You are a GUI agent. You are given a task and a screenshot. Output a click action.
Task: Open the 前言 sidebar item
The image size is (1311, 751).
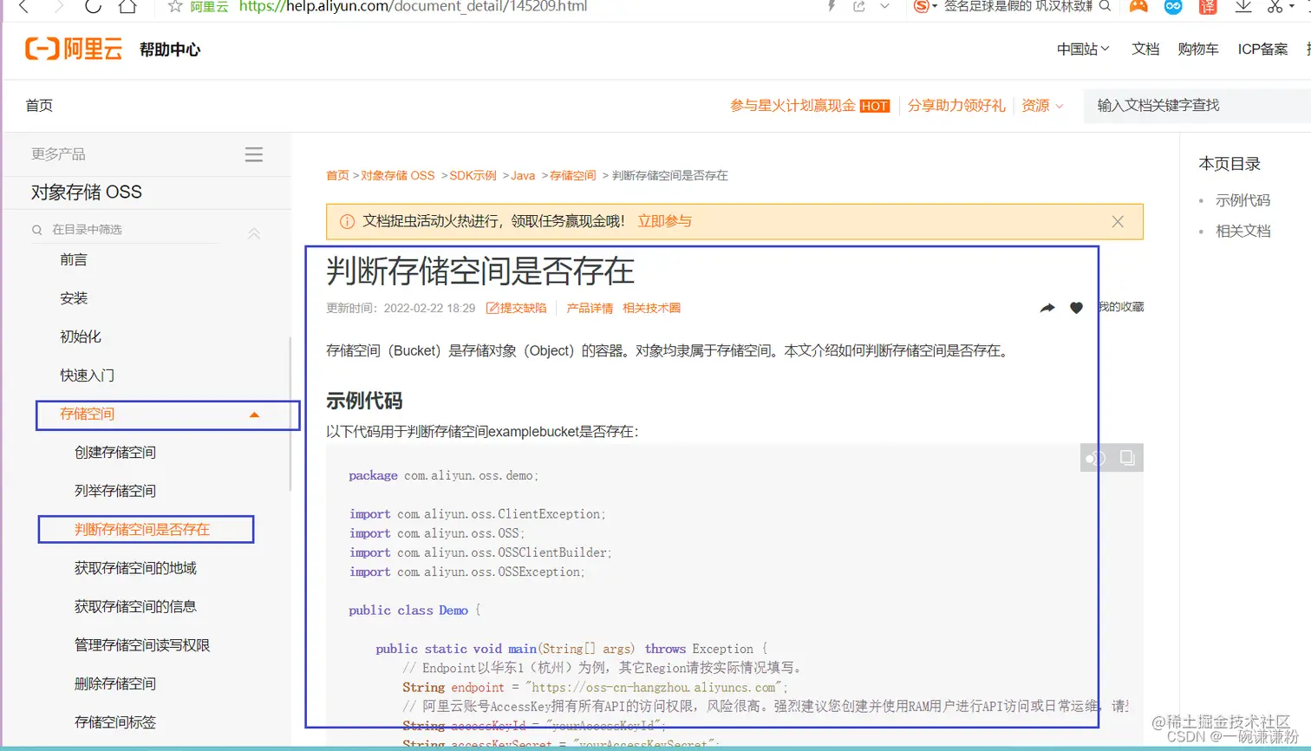pyautogui.click(x=74, y=259)
